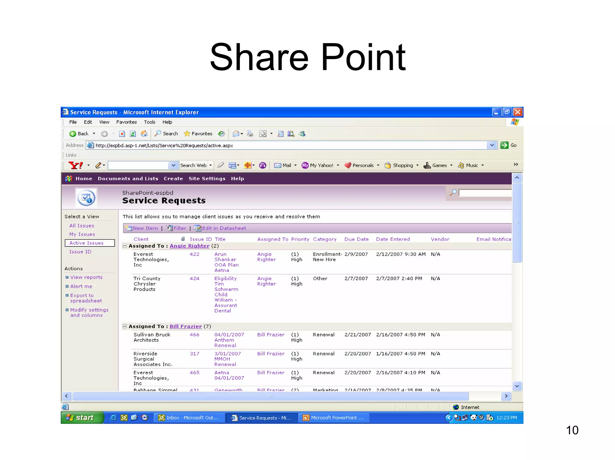Viewport: 615px width, 460px height.
Task: Select the All Issues view
Action: pyautogui.click(x=82, y=226)
